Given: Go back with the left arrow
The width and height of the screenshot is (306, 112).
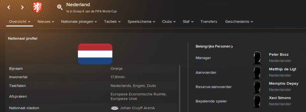Looking at the screenshot, I should 9,7.
